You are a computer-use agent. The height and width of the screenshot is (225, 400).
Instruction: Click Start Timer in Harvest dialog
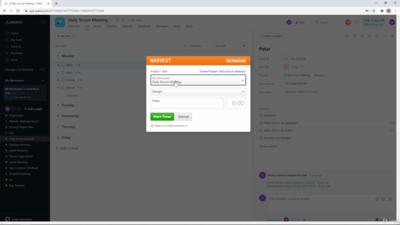click(x=162, y=117)
